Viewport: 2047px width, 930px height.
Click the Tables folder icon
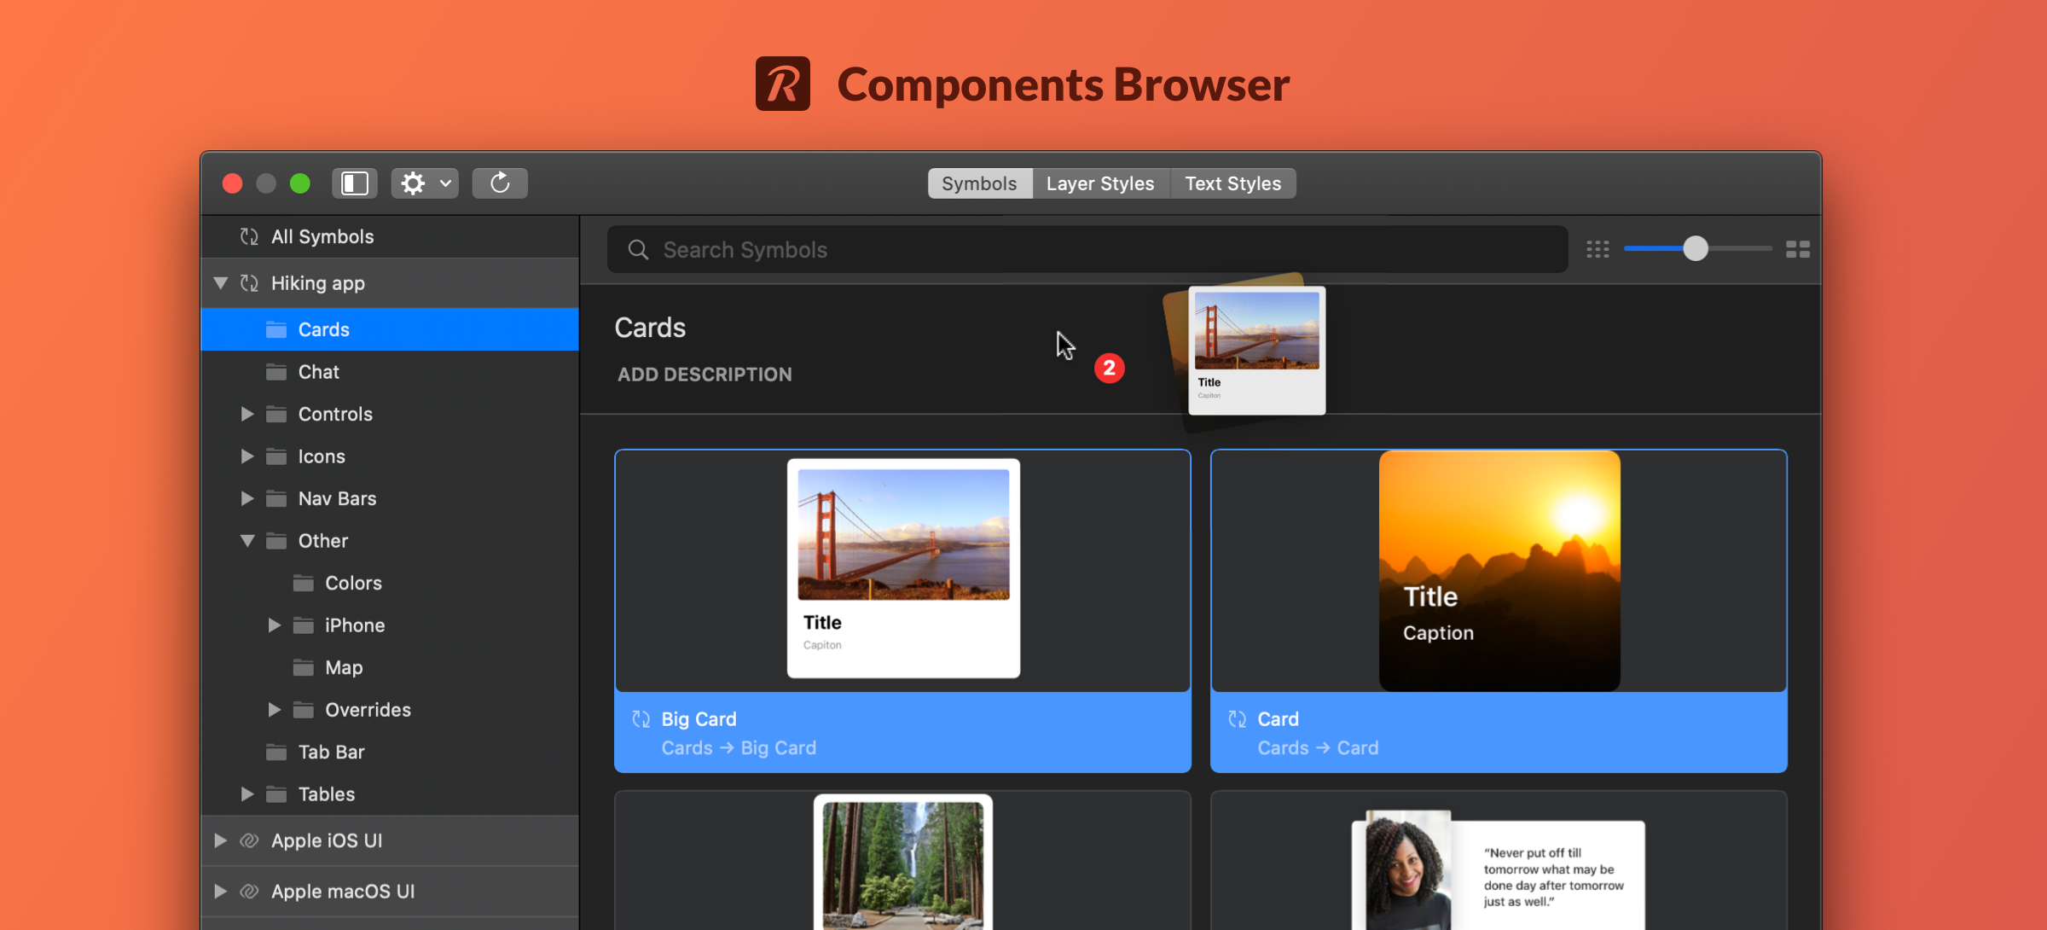[x=276, y=794]
